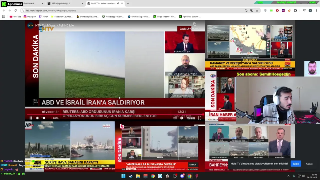Screen dimensions: 320x180
Task: Select the Halk TV stream tile
Action: point(160,146)
